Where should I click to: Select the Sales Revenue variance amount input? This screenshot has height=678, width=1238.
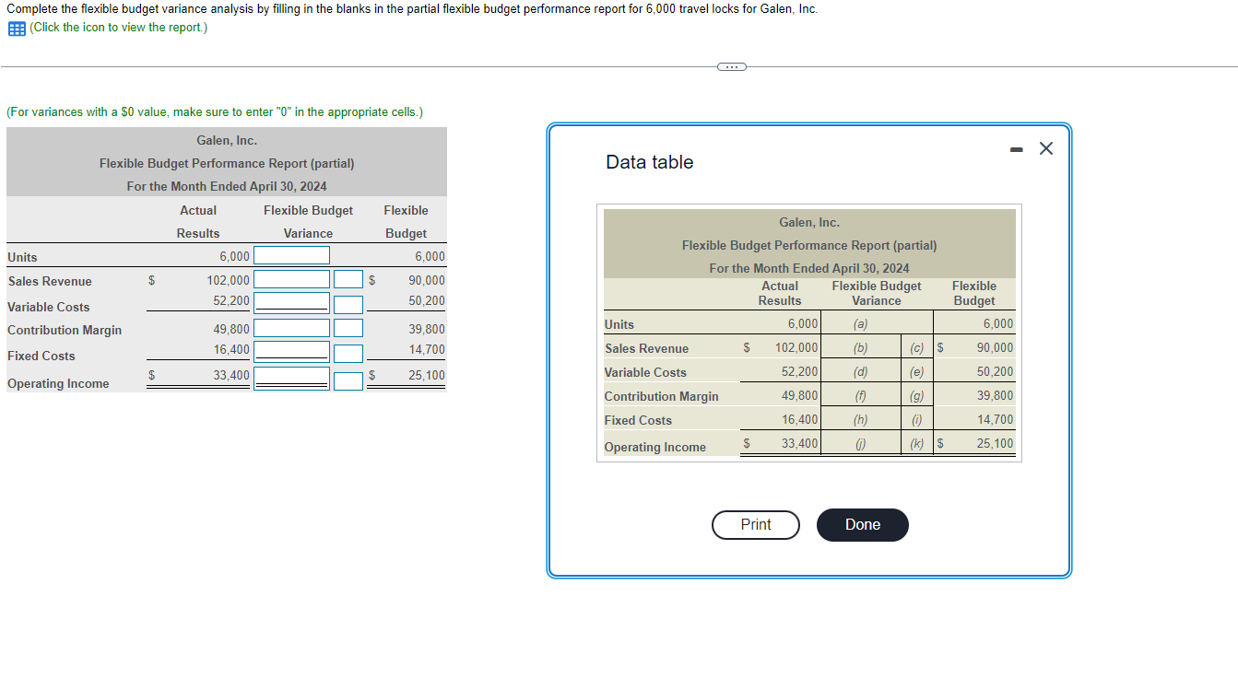(x=291, y=279)
